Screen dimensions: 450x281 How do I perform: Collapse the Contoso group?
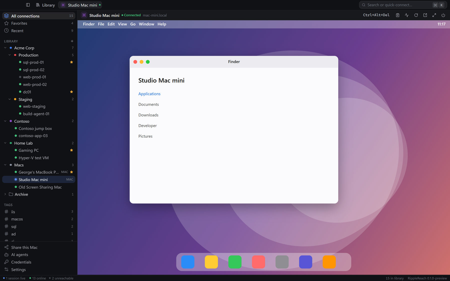5,121
